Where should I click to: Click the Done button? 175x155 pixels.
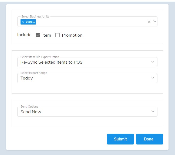tap(149, 139)
